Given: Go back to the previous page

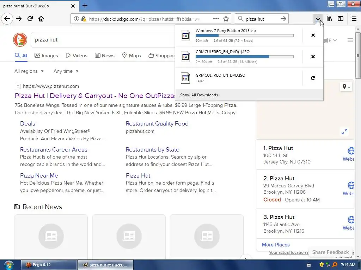Looking at the screenshot, I should point(7,19).
